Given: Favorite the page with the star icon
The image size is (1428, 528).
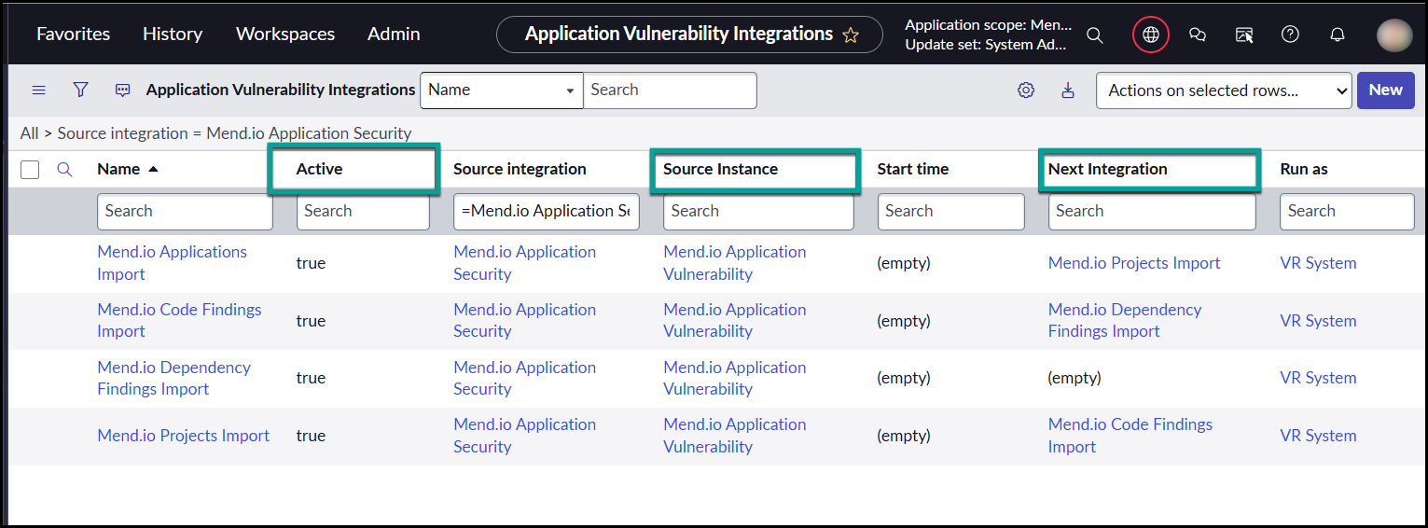Looking at the screenshot, I should click(850, 35).
